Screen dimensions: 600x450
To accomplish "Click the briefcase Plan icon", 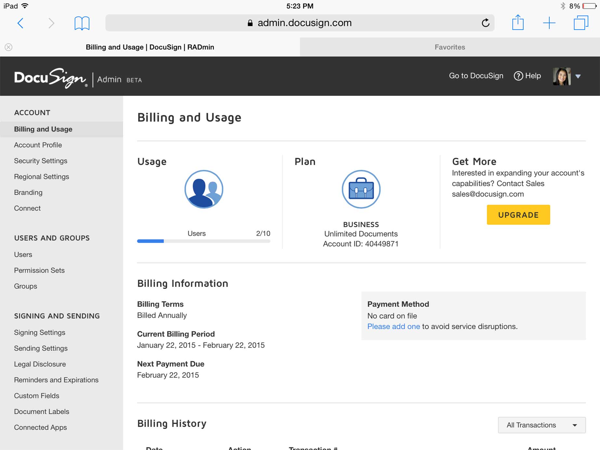I will (361, 190).
